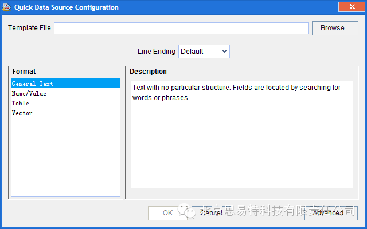The height and width of the screenshot is (229, 367).
Task: Click the WeChat logo watermark icon
Action: click(x=188, y=211)
